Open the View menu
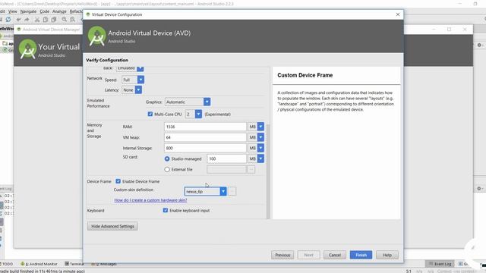 (12, 11)
